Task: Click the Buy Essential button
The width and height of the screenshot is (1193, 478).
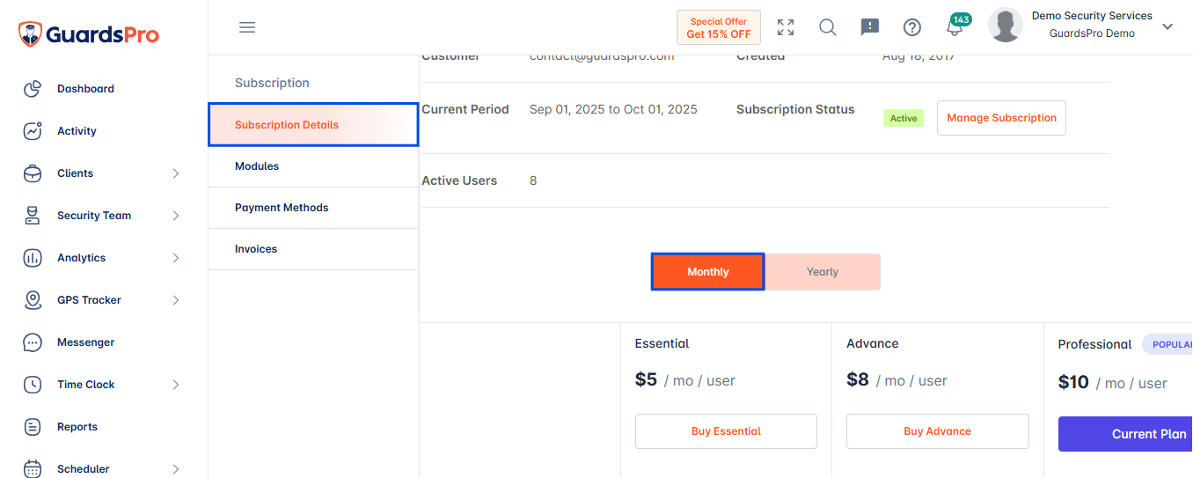Action: tap(726, 431)
